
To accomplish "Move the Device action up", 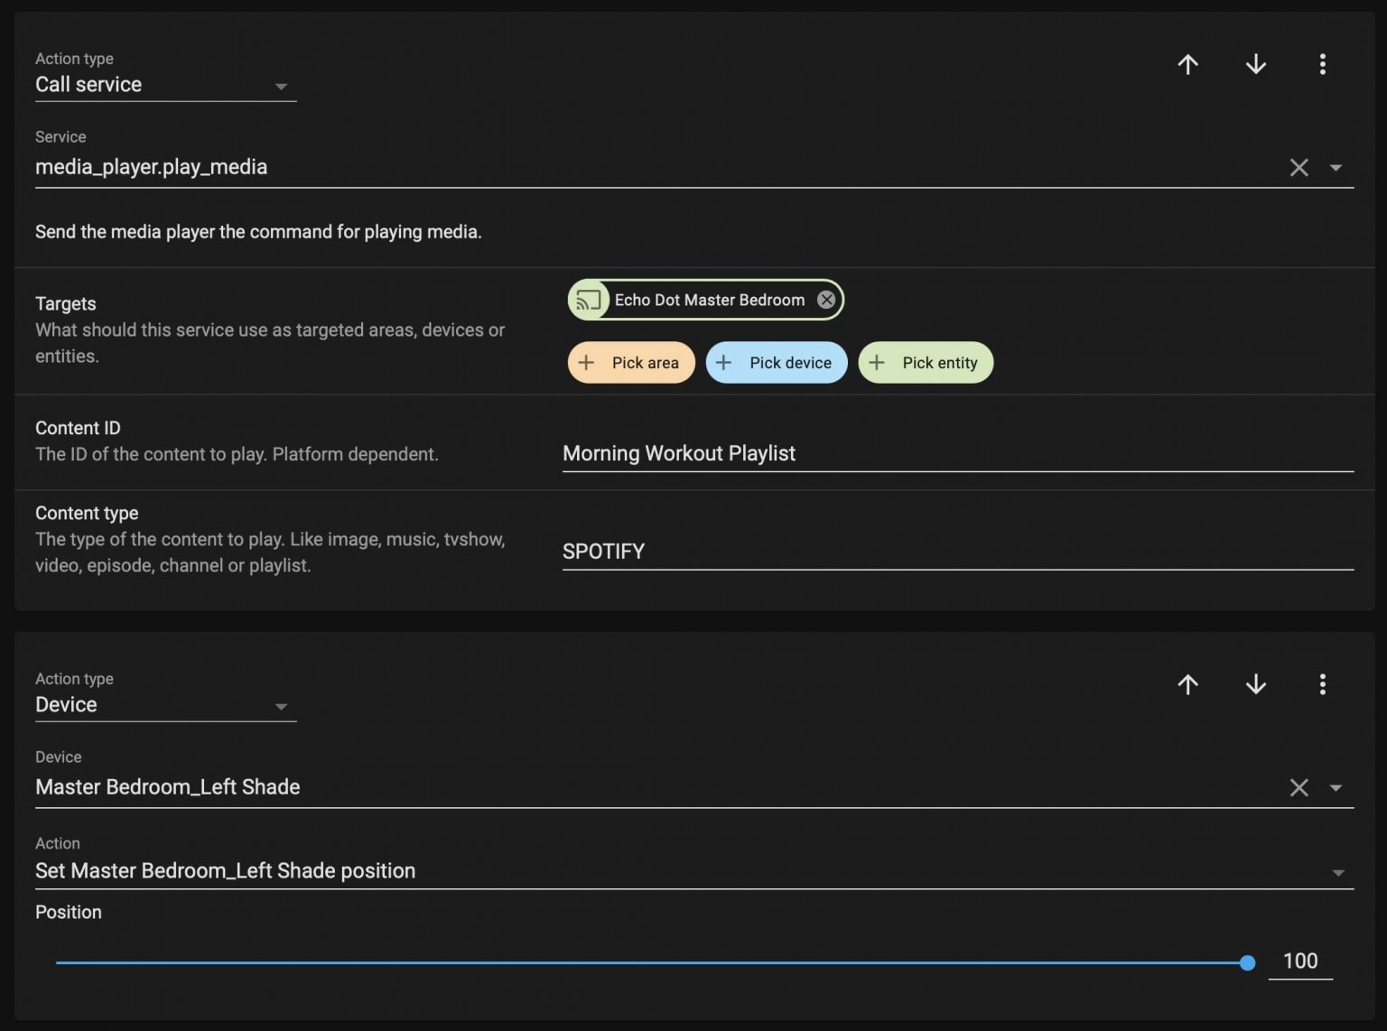I will point(1187,684).
